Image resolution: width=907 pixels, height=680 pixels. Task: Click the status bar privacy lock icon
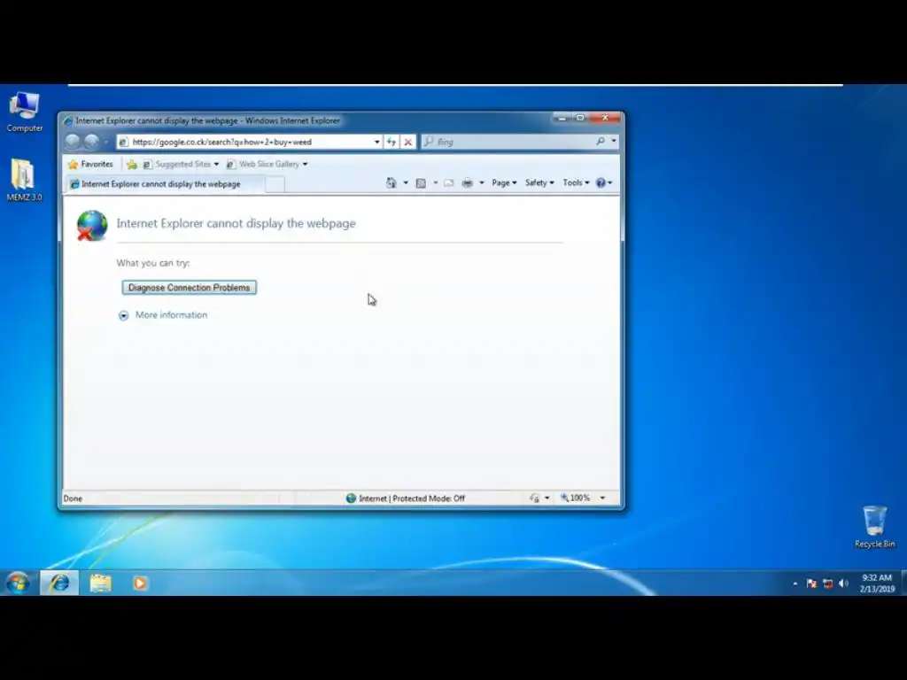pyautogui.click(x=535, y=498)
